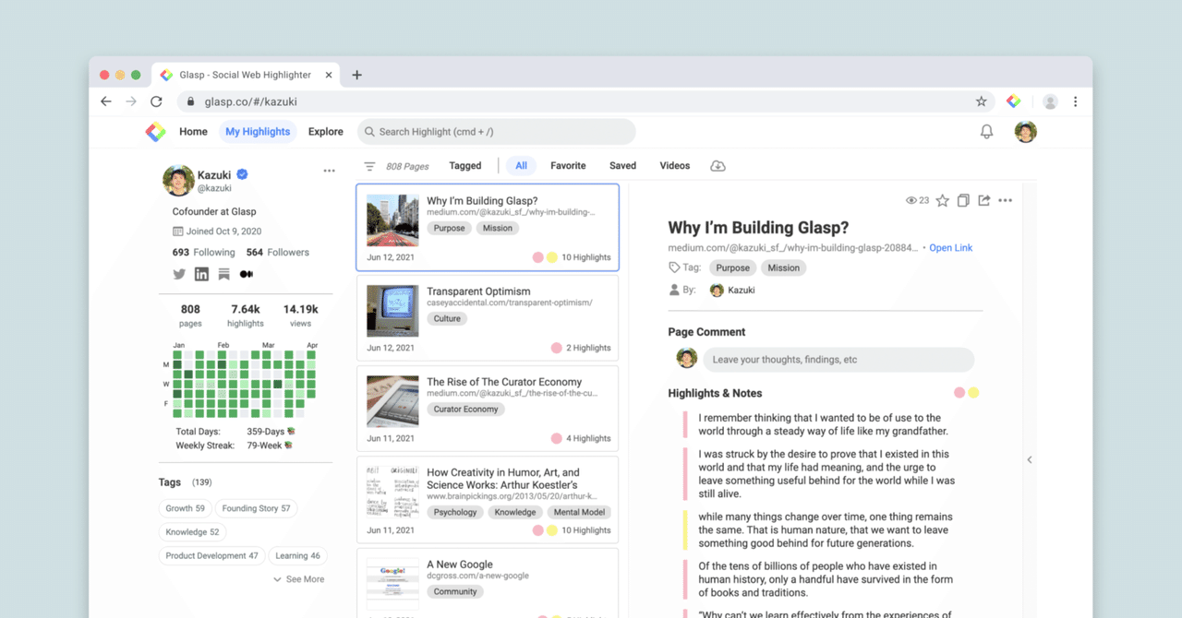View the 564 Followers list
The width and height of the screenshot is (1182, 618).
[277, 252]
